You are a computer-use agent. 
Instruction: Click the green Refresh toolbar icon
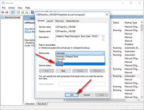click(x=23, y=12)
